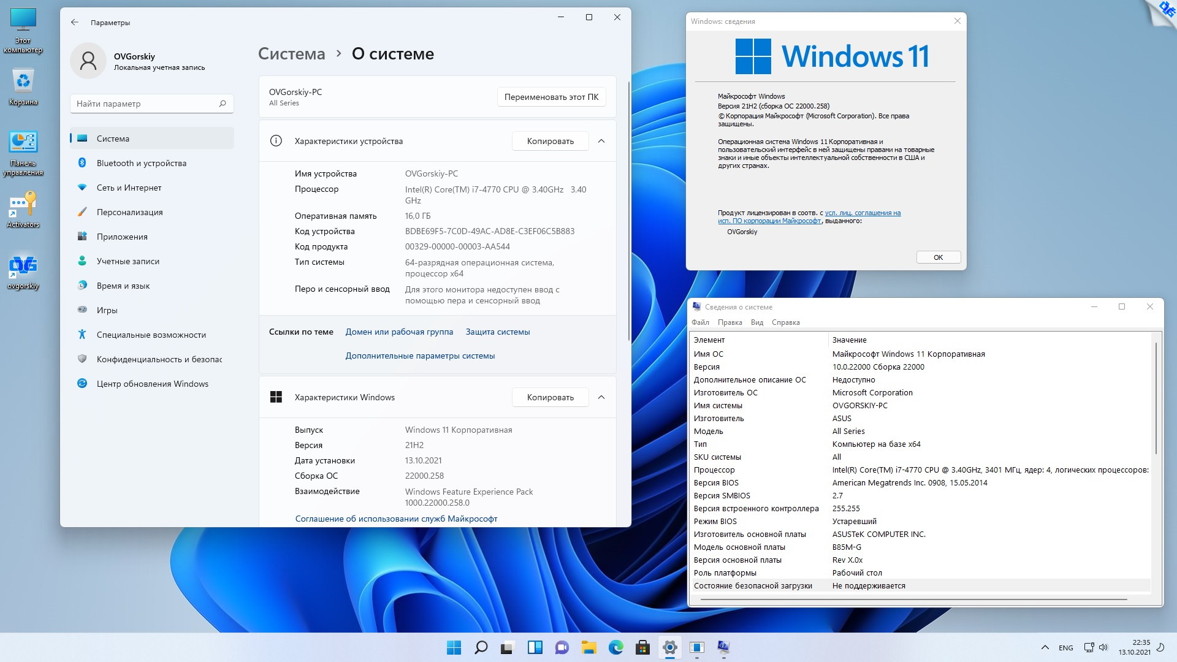Open Bluetooth и устройства settings section
The width and height of the screenshot is (1177, 662).
coord(141,163)
